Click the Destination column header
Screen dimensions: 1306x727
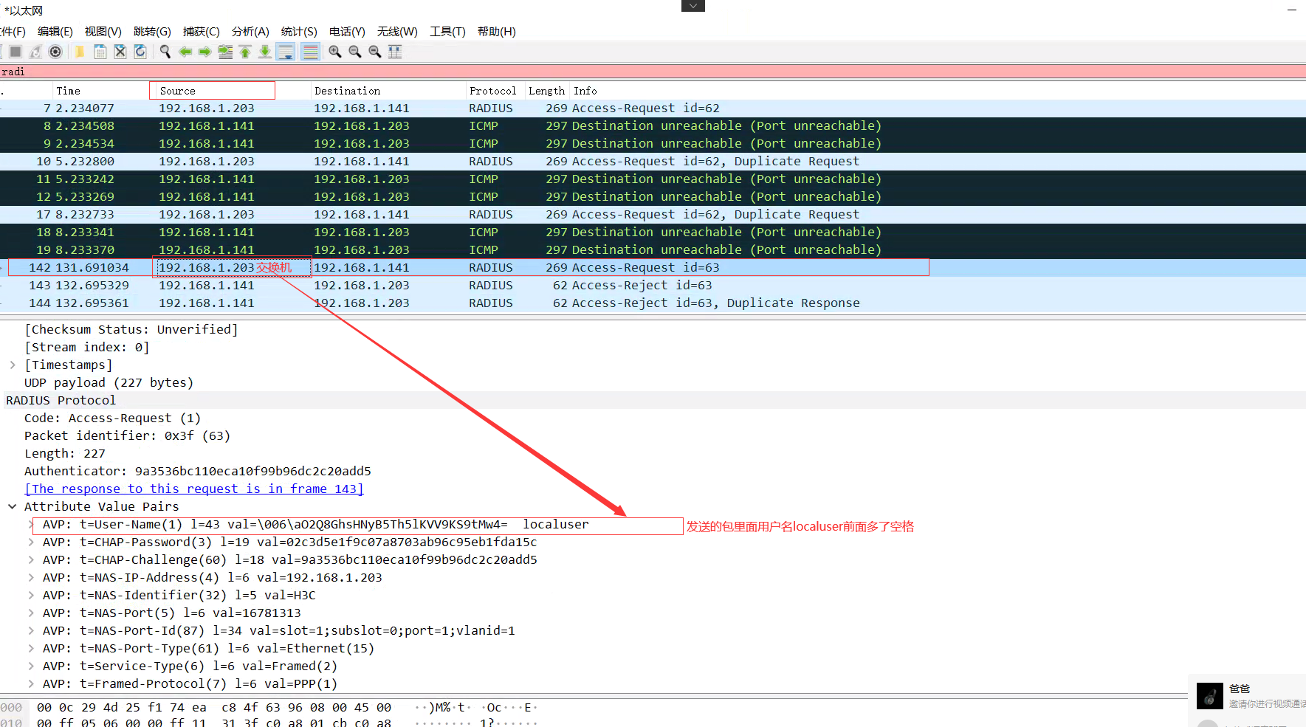347,91
